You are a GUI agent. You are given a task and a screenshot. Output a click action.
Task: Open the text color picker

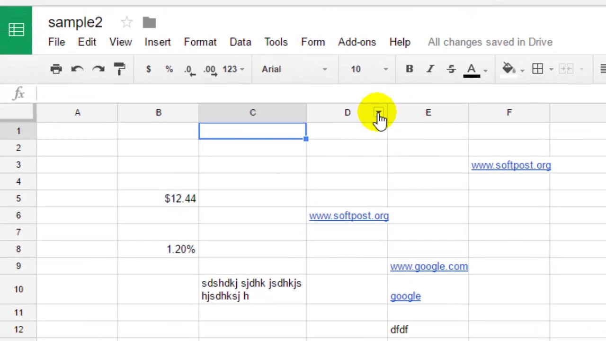click(472, 69)
